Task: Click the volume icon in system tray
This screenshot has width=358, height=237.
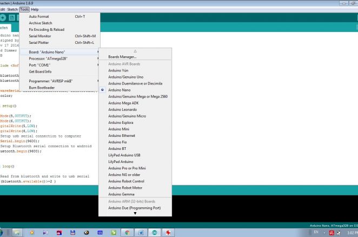Action: (340, 232)
